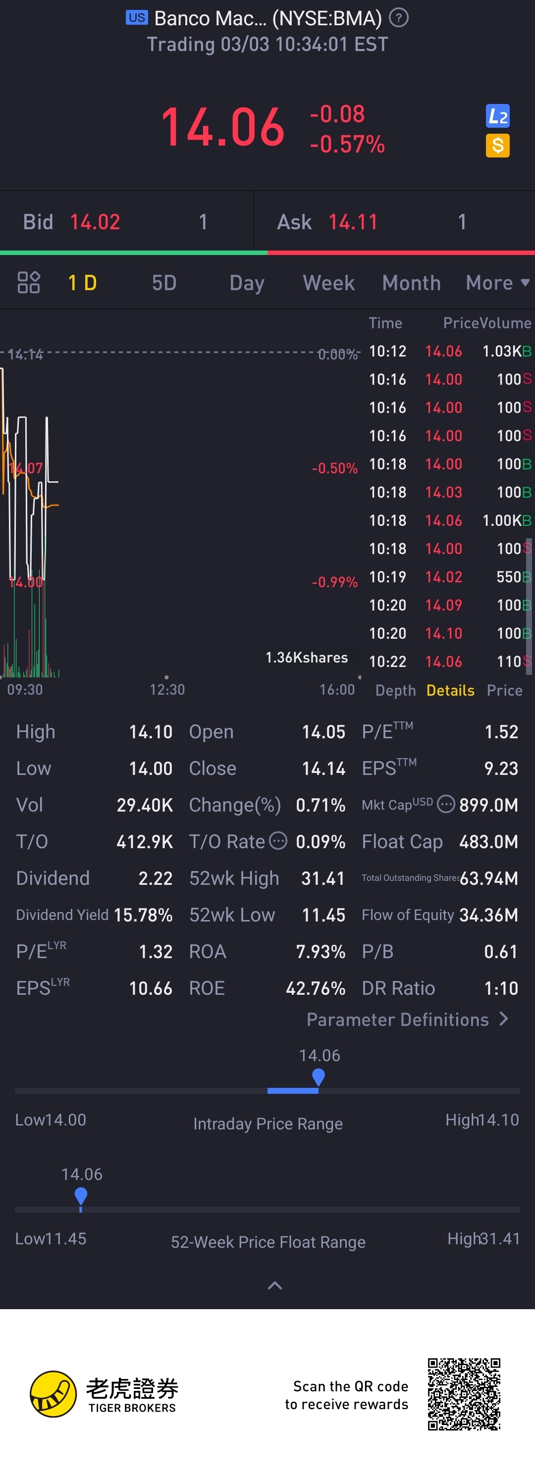The image size is (535, 1480).
Task: Tap the EPS TTM 9.23 value
Action: point(501,768)
